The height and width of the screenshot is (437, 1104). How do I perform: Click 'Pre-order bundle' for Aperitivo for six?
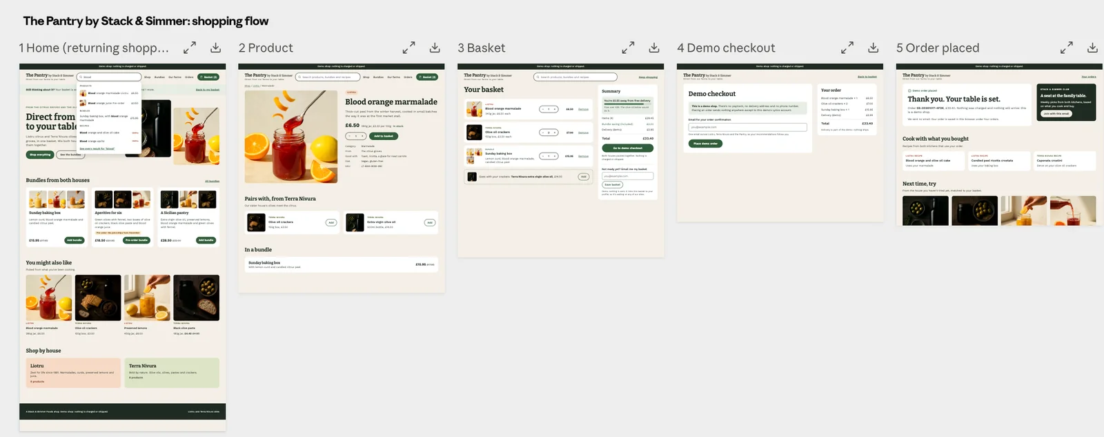pos(137,240)
